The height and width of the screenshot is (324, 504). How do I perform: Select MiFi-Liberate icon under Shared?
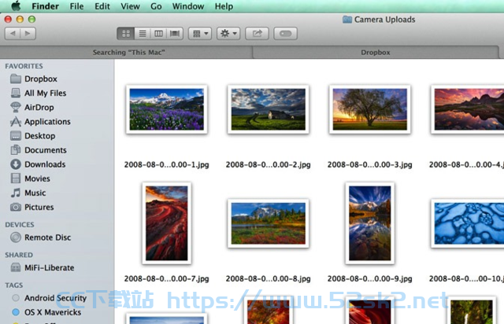click(x=16, y=267)
